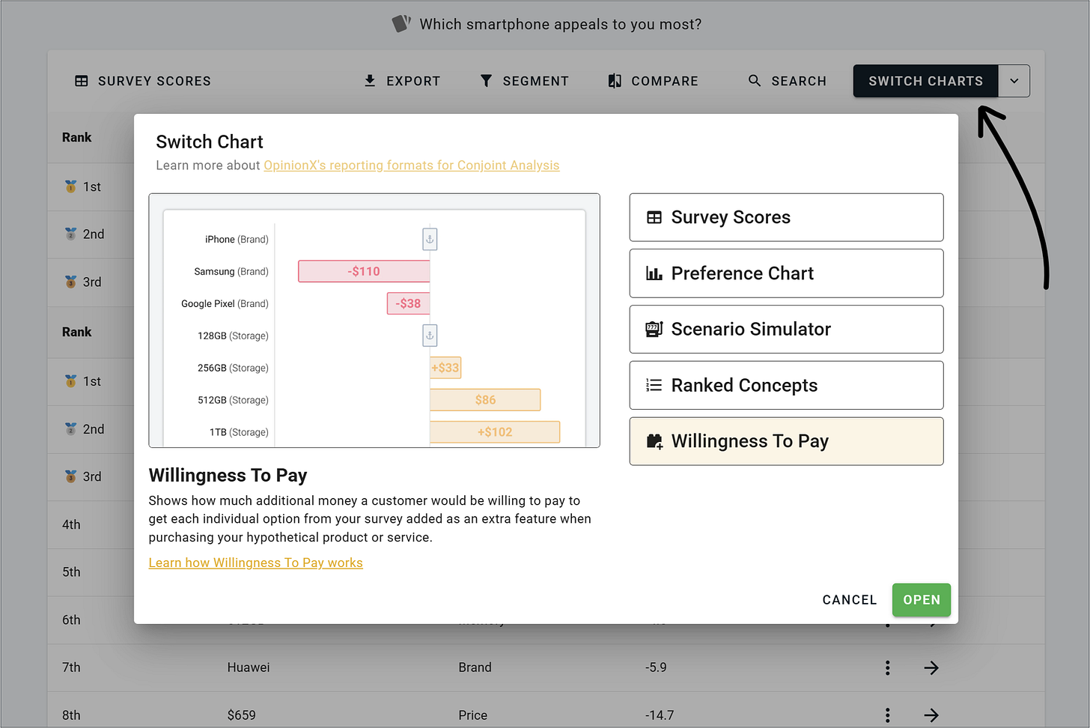Image resolution: width=1090 pixels, height=728 pixels.
Task: Open the three-dot menu for Huawei row
Action: point(888,667)
